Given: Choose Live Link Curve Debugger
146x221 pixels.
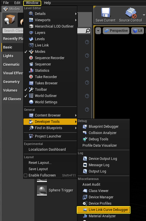Looking at the screenshot, I should tap(104, 210).
